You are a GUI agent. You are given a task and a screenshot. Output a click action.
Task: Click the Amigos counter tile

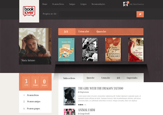tap(35, 82)
